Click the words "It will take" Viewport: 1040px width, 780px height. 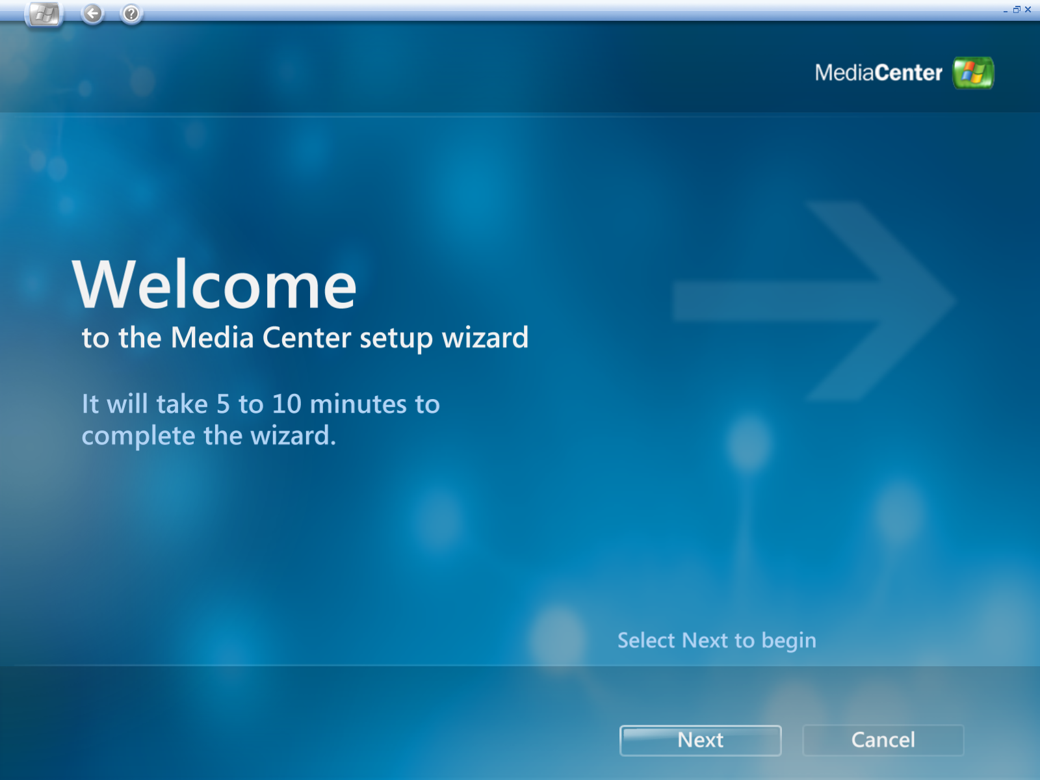coord(144,404)
